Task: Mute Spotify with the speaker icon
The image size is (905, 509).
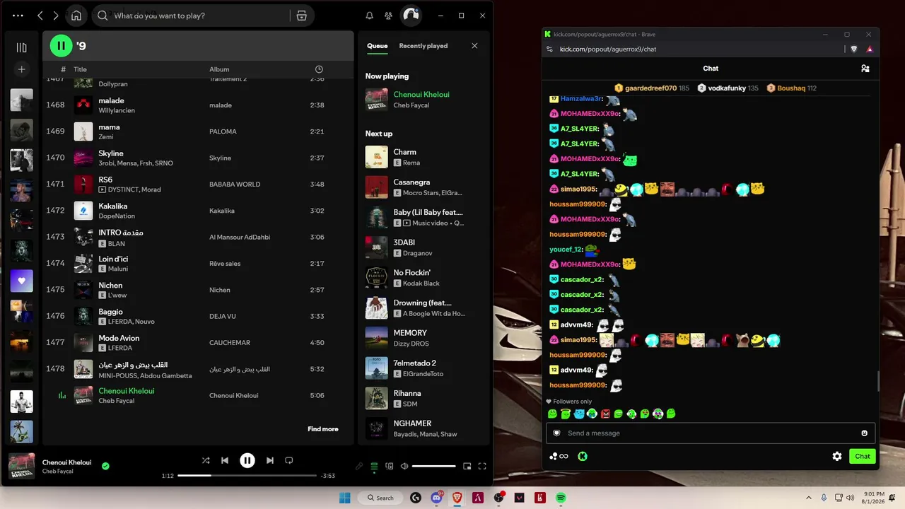Action: click(x=404, y=466)
